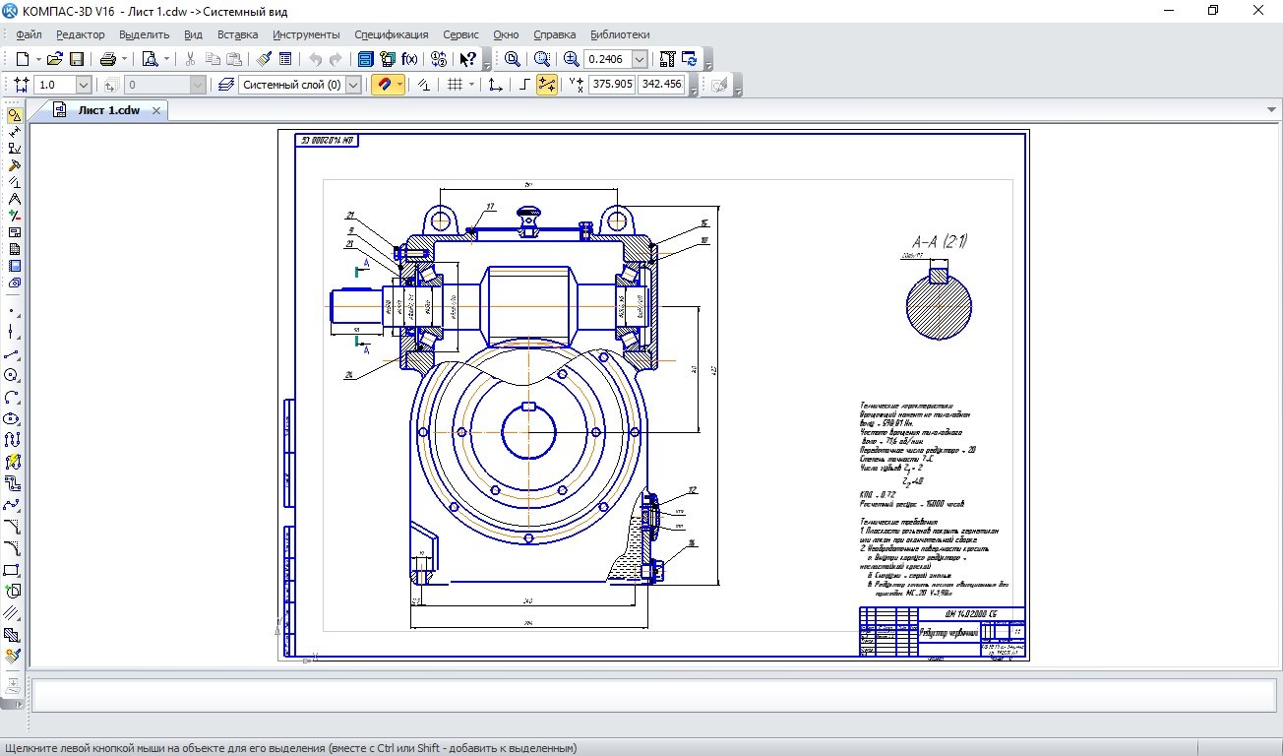The image size is (1283, 756).
Task: Open the zoom scale dropdown
Action: pos(640,59)
